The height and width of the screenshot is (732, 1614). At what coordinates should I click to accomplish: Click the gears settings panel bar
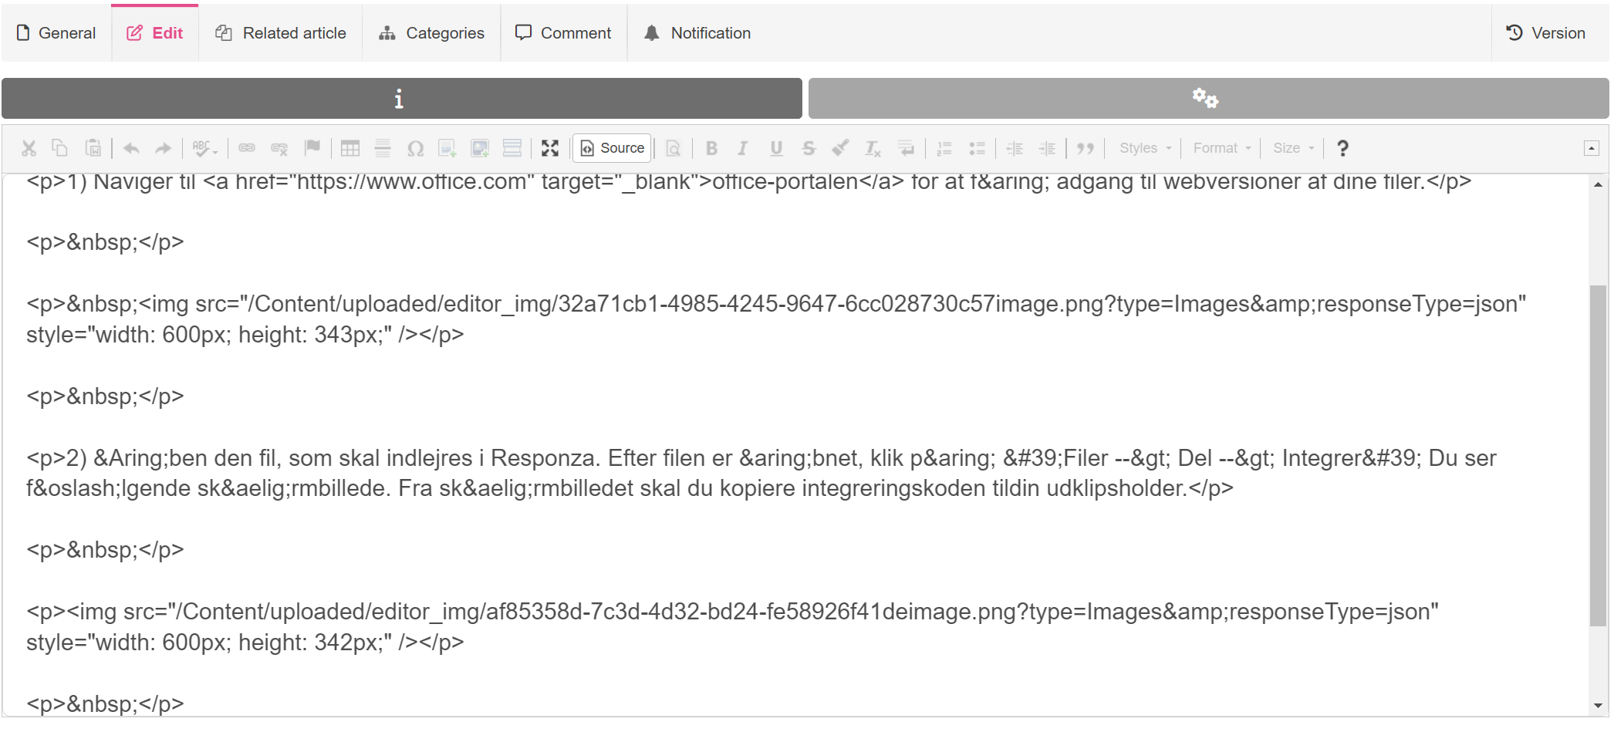coord(1207,99)
